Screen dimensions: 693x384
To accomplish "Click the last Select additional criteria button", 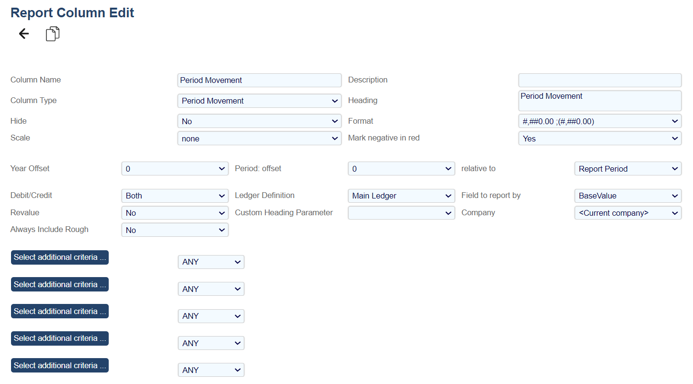I will [60, 365].
